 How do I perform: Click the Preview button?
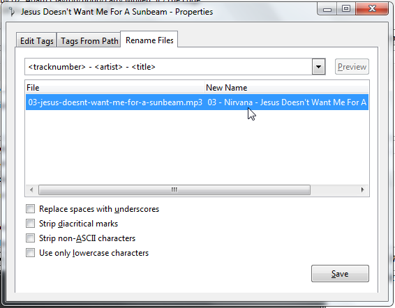[352, 67]
